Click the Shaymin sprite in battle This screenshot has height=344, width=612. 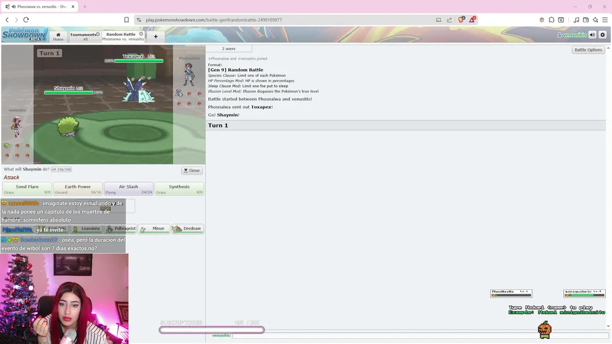[x=68, y=127]
